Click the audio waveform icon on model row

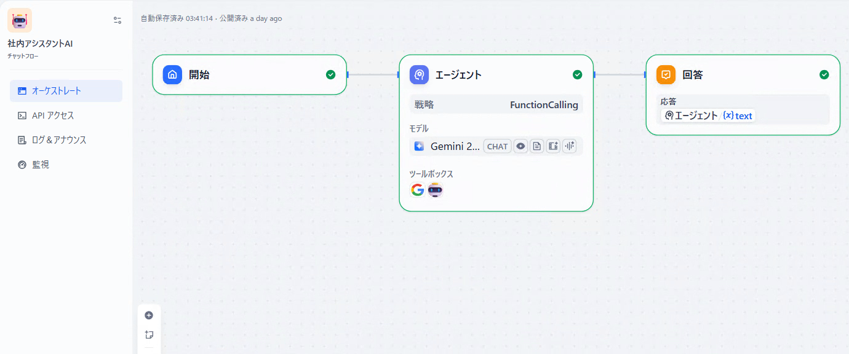[570, 146]
